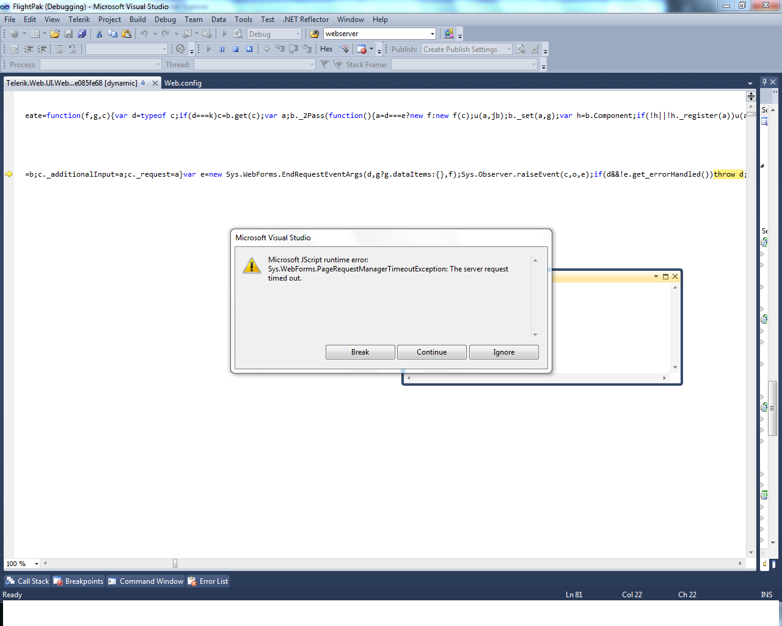This screenshot has width=782, height=626.
Task: Click the Break All pause icon
Action: 222,50
